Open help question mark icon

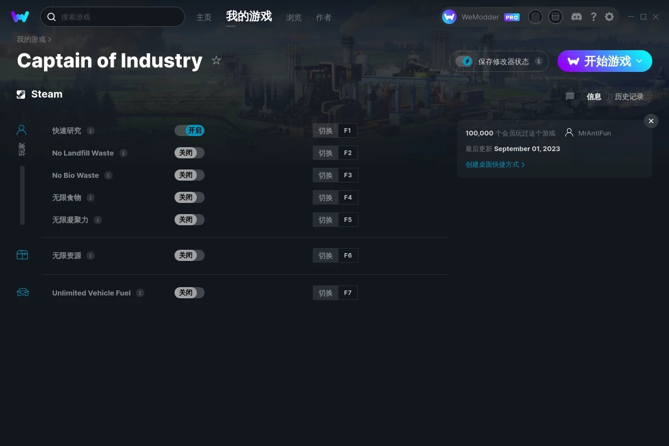(x=593, y=17)
